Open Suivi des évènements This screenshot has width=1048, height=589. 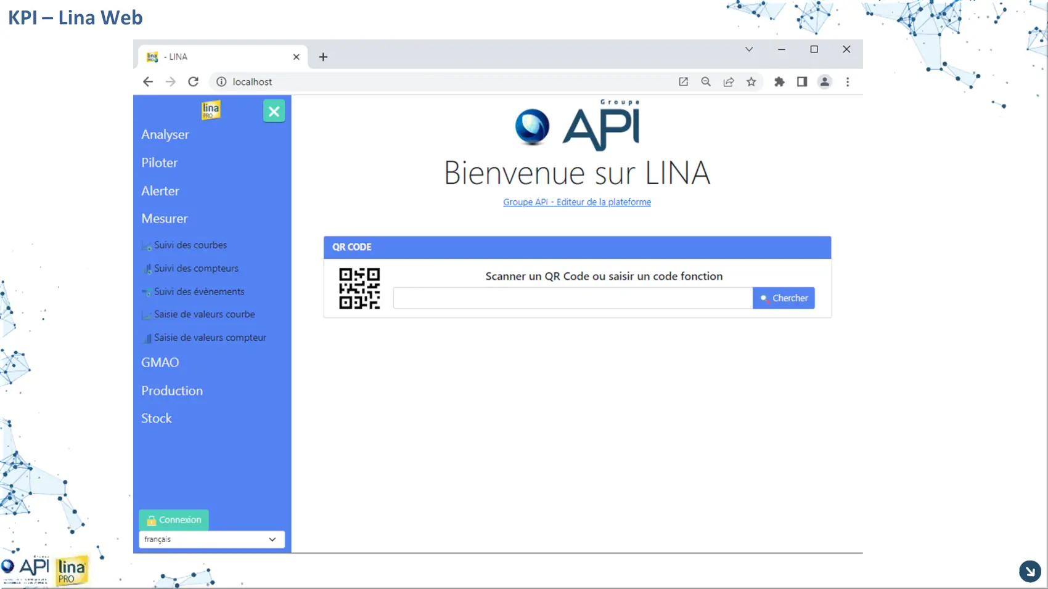tap(199, 291)
